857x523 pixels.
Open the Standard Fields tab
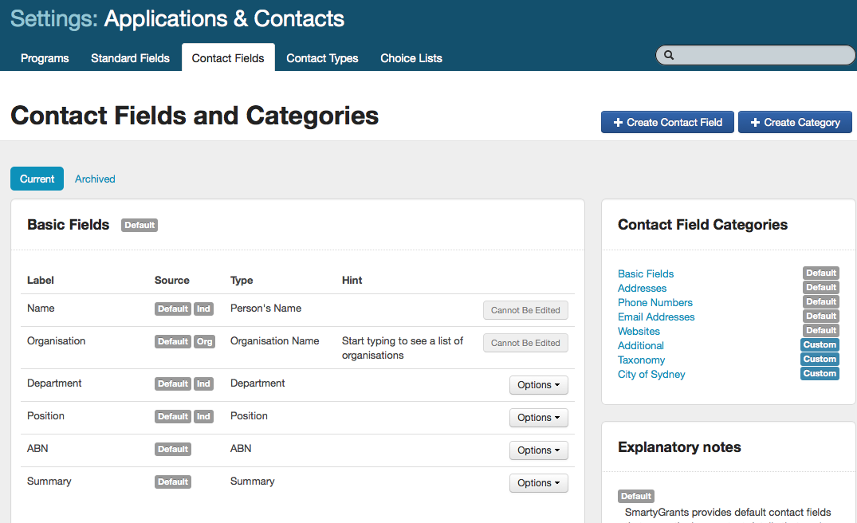[x=130, y=58]
